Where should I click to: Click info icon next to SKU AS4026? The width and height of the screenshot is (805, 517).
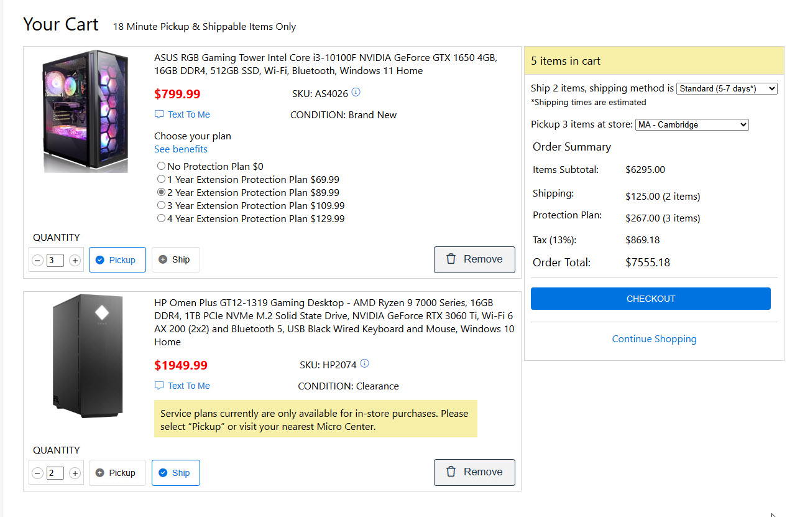click(x=356, y=93)
